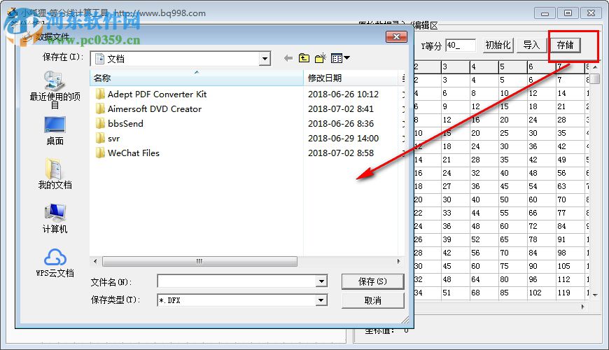Click grid column header 5

click(512, 66)
